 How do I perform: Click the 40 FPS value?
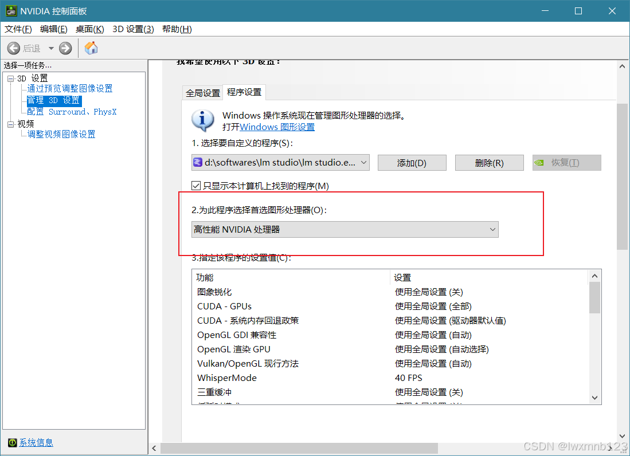409,378
